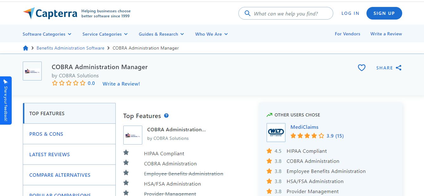424x196 pixels.
Task: Click struck-through 'Provider Management' feature
Action: (170, 194)
